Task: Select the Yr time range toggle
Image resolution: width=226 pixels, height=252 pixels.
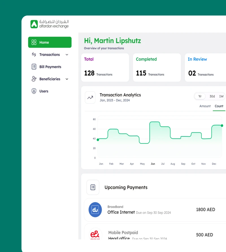Action: tap(200, 96)
